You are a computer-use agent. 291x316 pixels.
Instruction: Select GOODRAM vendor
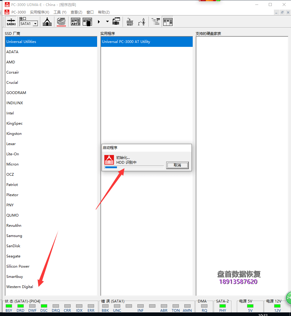pos(51,93)
